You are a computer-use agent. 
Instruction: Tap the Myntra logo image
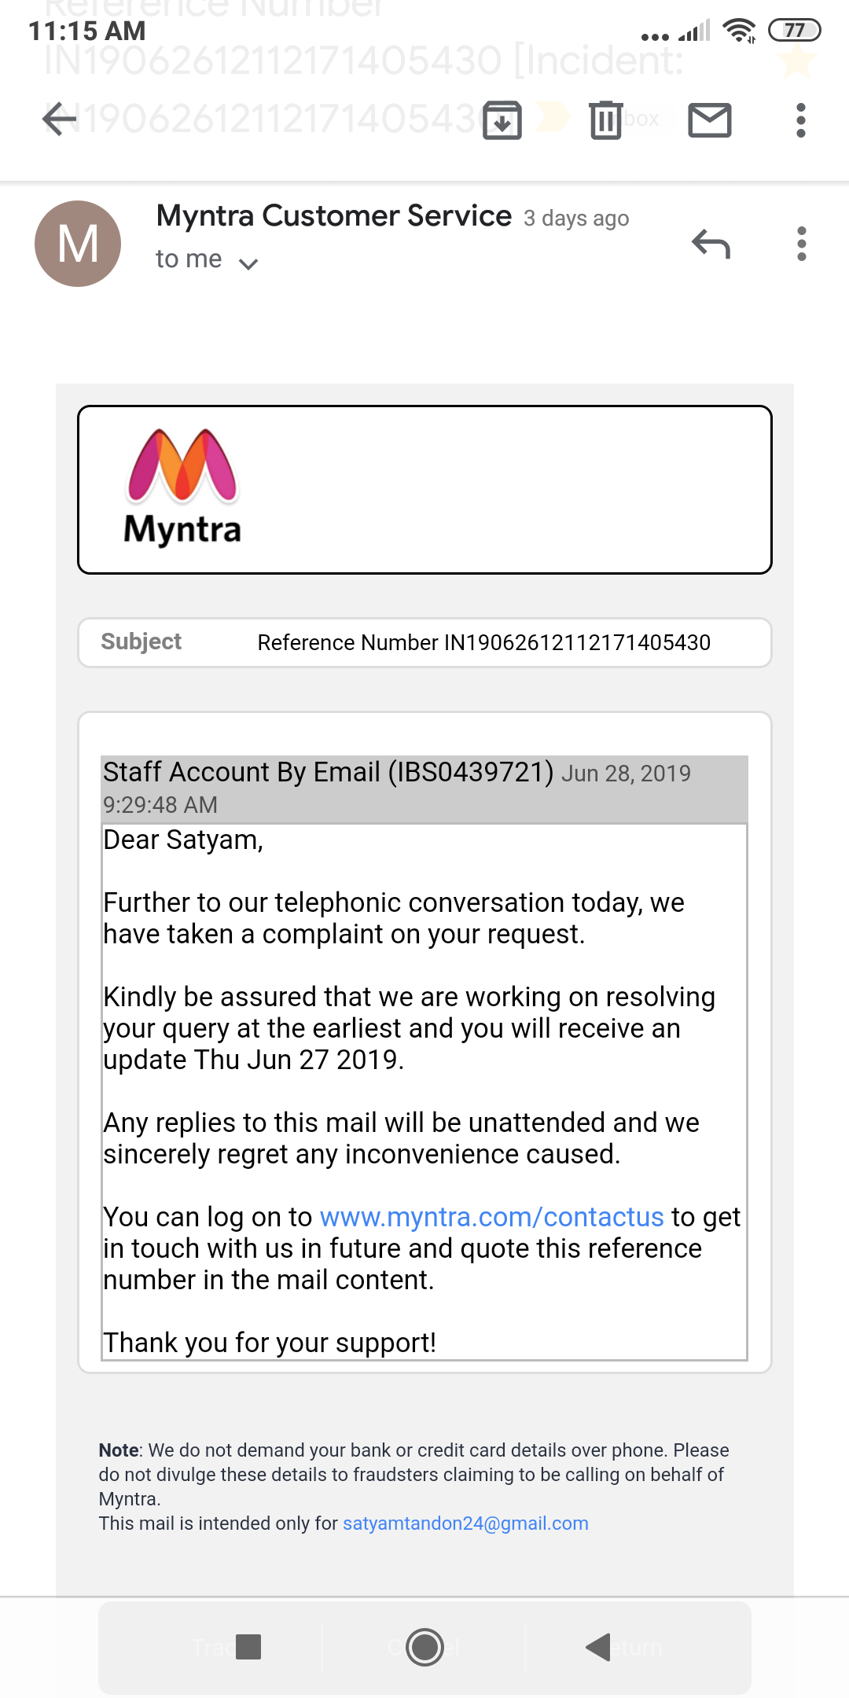182,487
